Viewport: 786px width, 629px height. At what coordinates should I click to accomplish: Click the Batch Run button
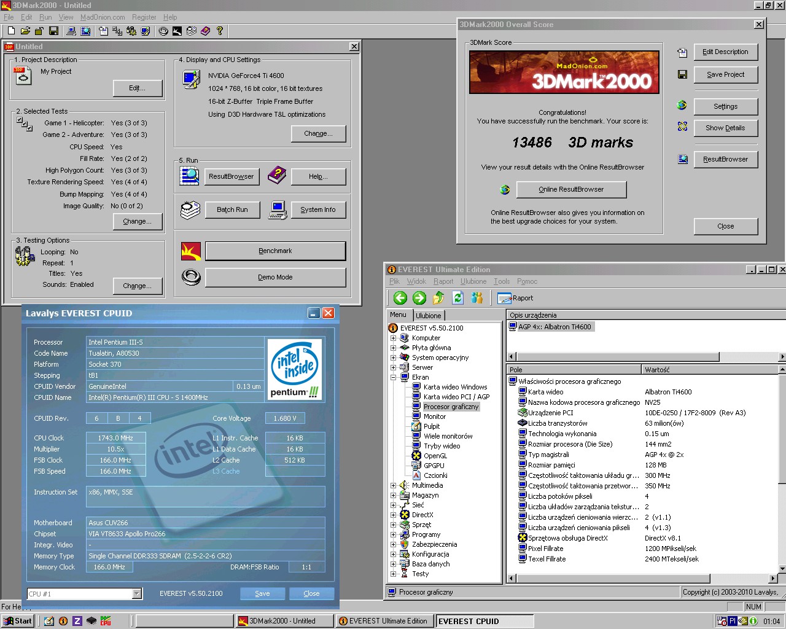232,209
